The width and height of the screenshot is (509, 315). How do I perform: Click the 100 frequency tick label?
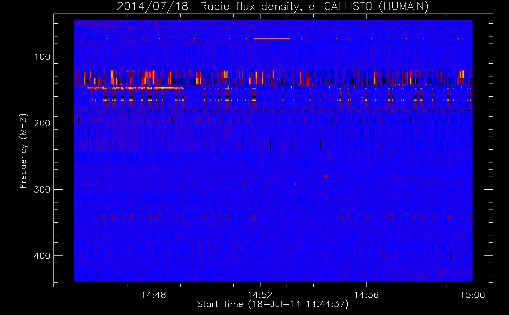42,57
